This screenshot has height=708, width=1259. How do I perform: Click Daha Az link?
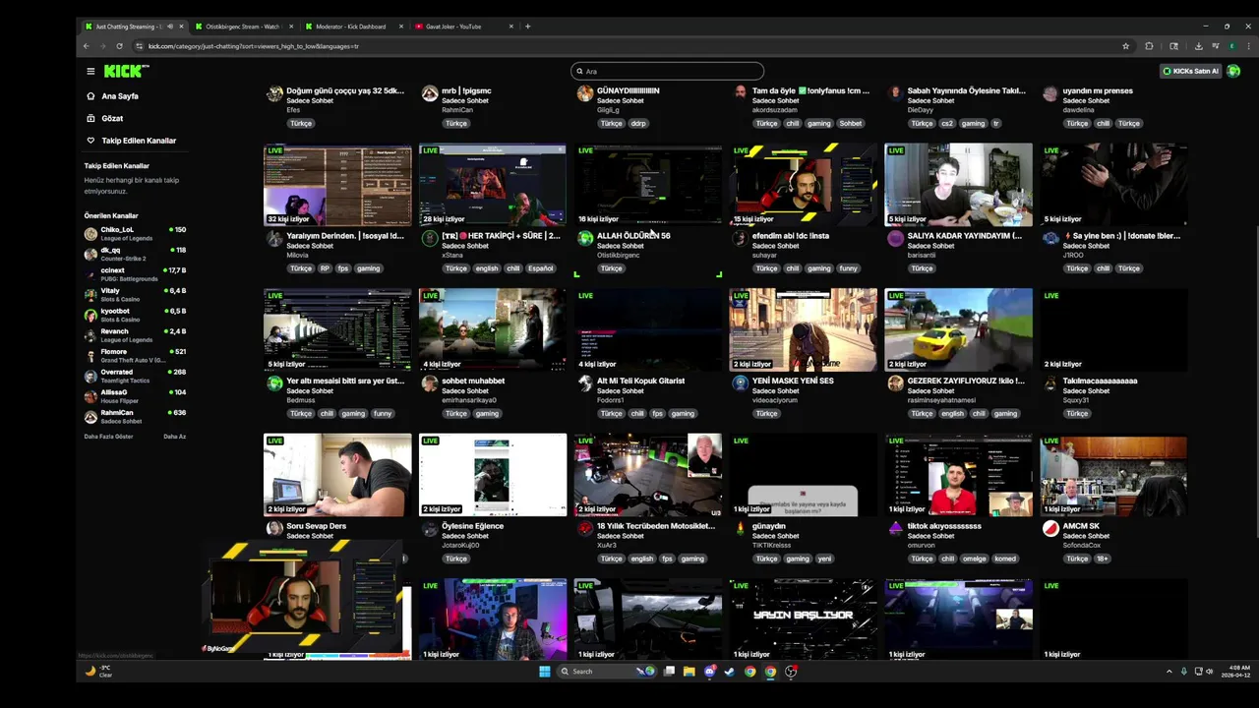click(x=174, y=437)
